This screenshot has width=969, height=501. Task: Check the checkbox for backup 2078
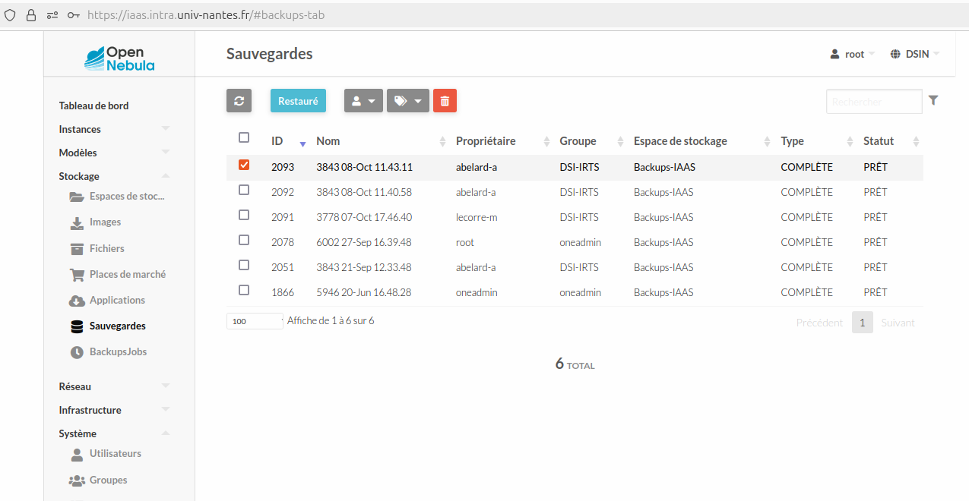(x=244, y=240)
